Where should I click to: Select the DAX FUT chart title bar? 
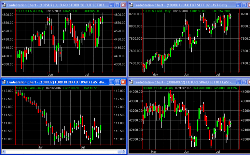[182, 5]
